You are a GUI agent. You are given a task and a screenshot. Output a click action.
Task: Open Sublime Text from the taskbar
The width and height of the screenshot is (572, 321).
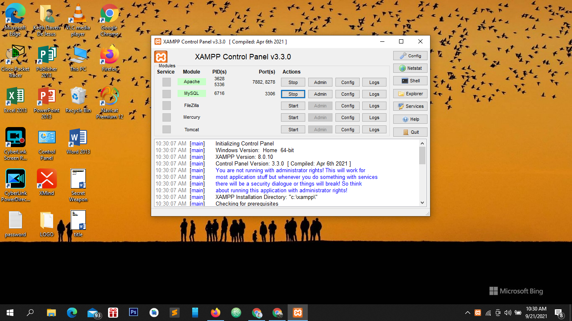(x=175, y=312)
